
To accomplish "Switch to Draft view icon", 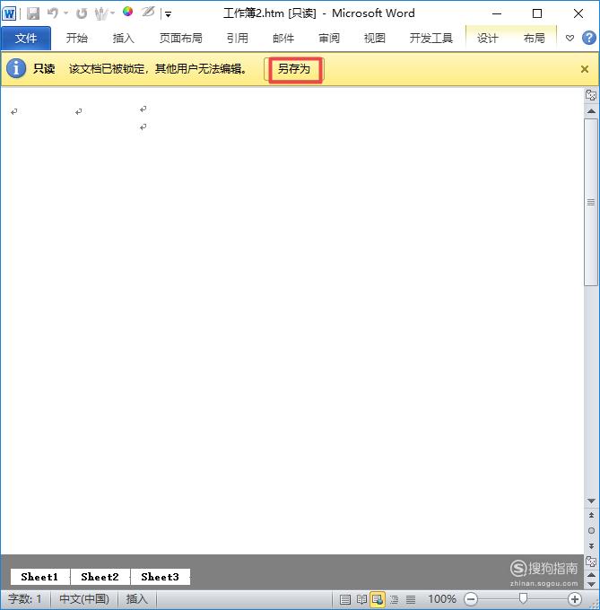I will tap(411, 599).
